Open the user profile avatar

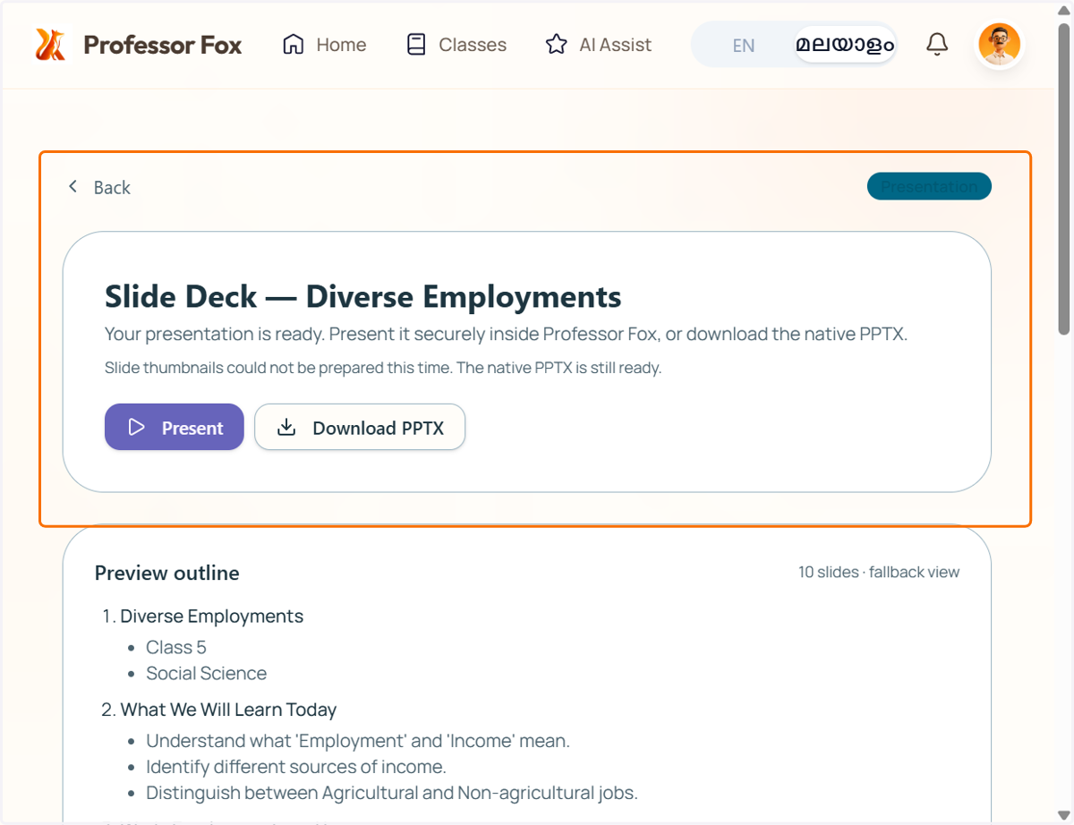[x=999, y=45]
